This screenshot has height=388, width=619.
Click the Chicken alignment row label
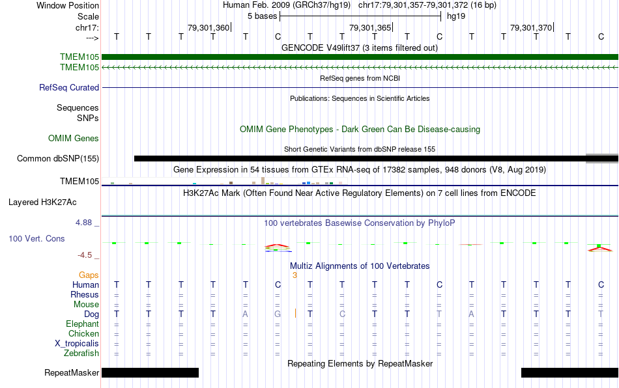pos(83,333)
